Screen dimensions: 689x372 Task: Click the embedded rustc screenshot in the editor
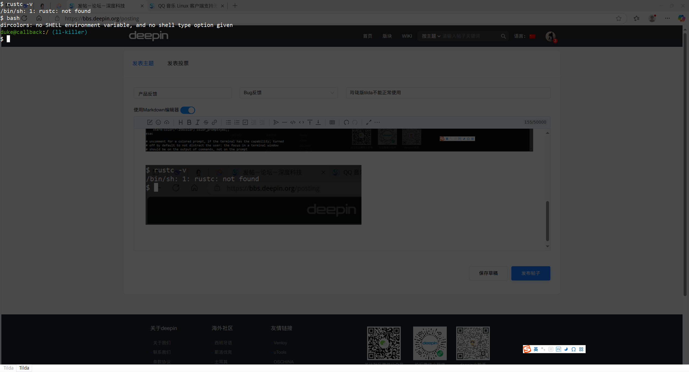[254, 195]
